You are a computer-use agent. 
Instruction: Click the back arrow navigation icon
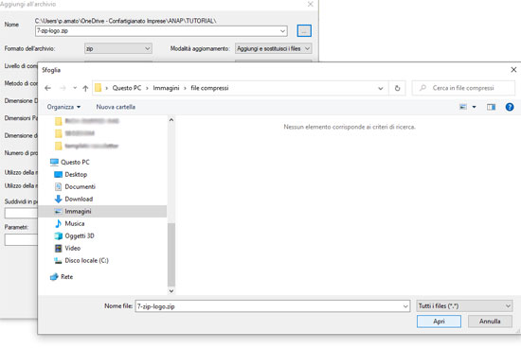coord(47,88)
